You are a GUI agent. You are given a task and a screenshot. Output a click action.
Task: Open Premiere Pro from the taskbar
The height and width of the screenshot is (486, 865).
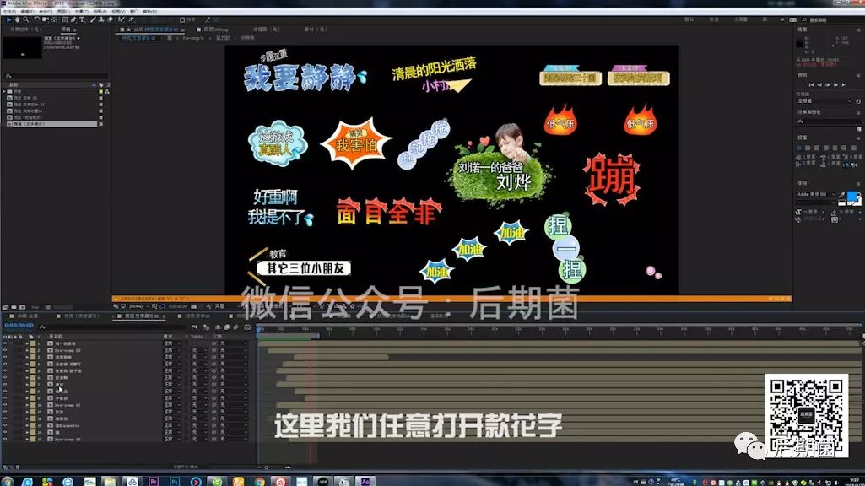pos(154,482)
